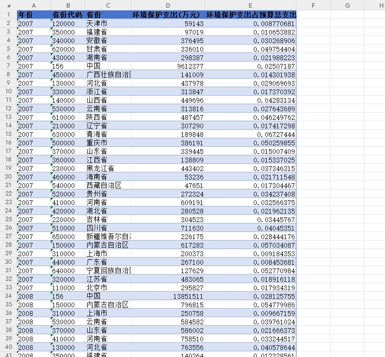
Task: Select cell containing 陕西省
Action: (x=108, y=117)
